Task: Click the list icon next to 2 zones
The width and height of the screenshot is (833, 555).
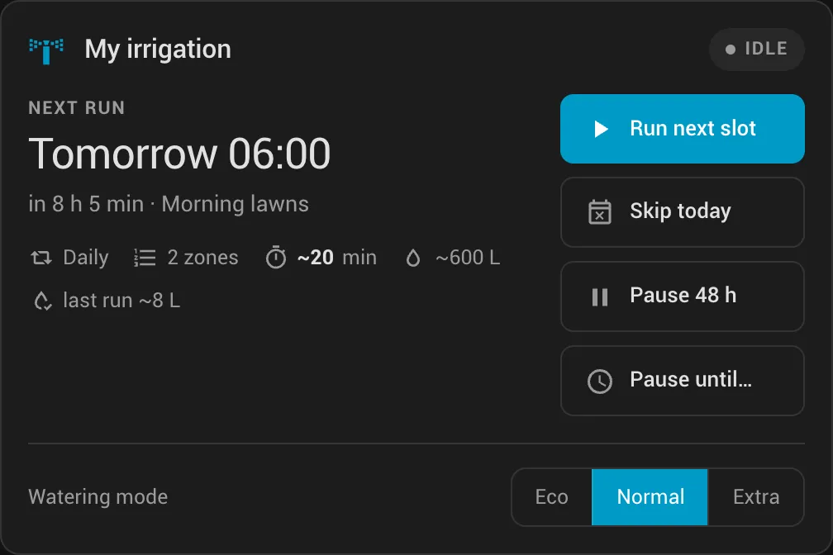Action: click(145, 258)
